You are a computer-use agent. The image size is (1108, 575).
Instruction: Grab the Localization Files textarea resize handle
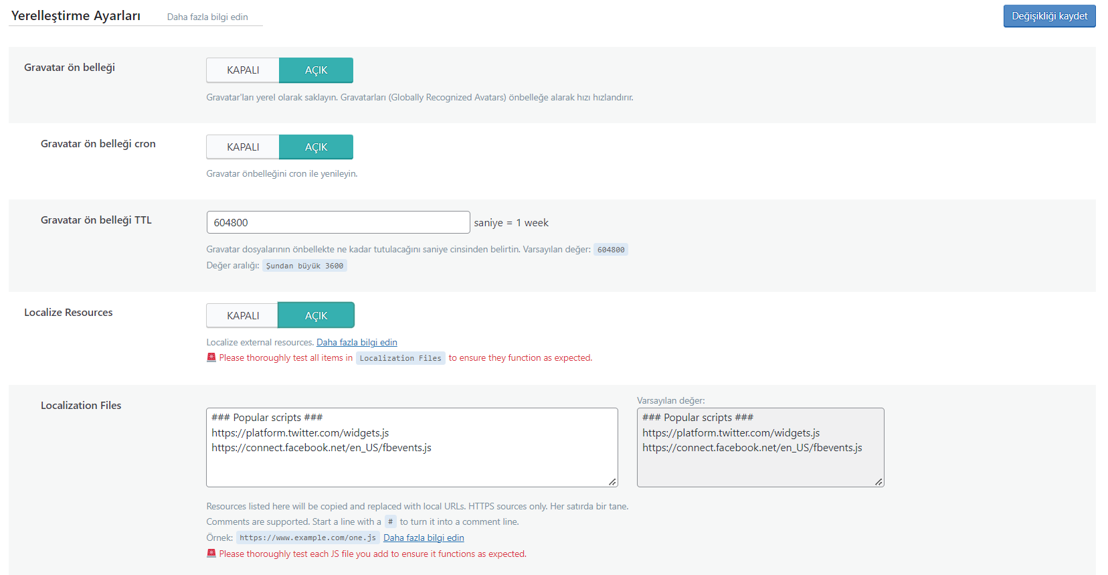(x=612, y=482)
